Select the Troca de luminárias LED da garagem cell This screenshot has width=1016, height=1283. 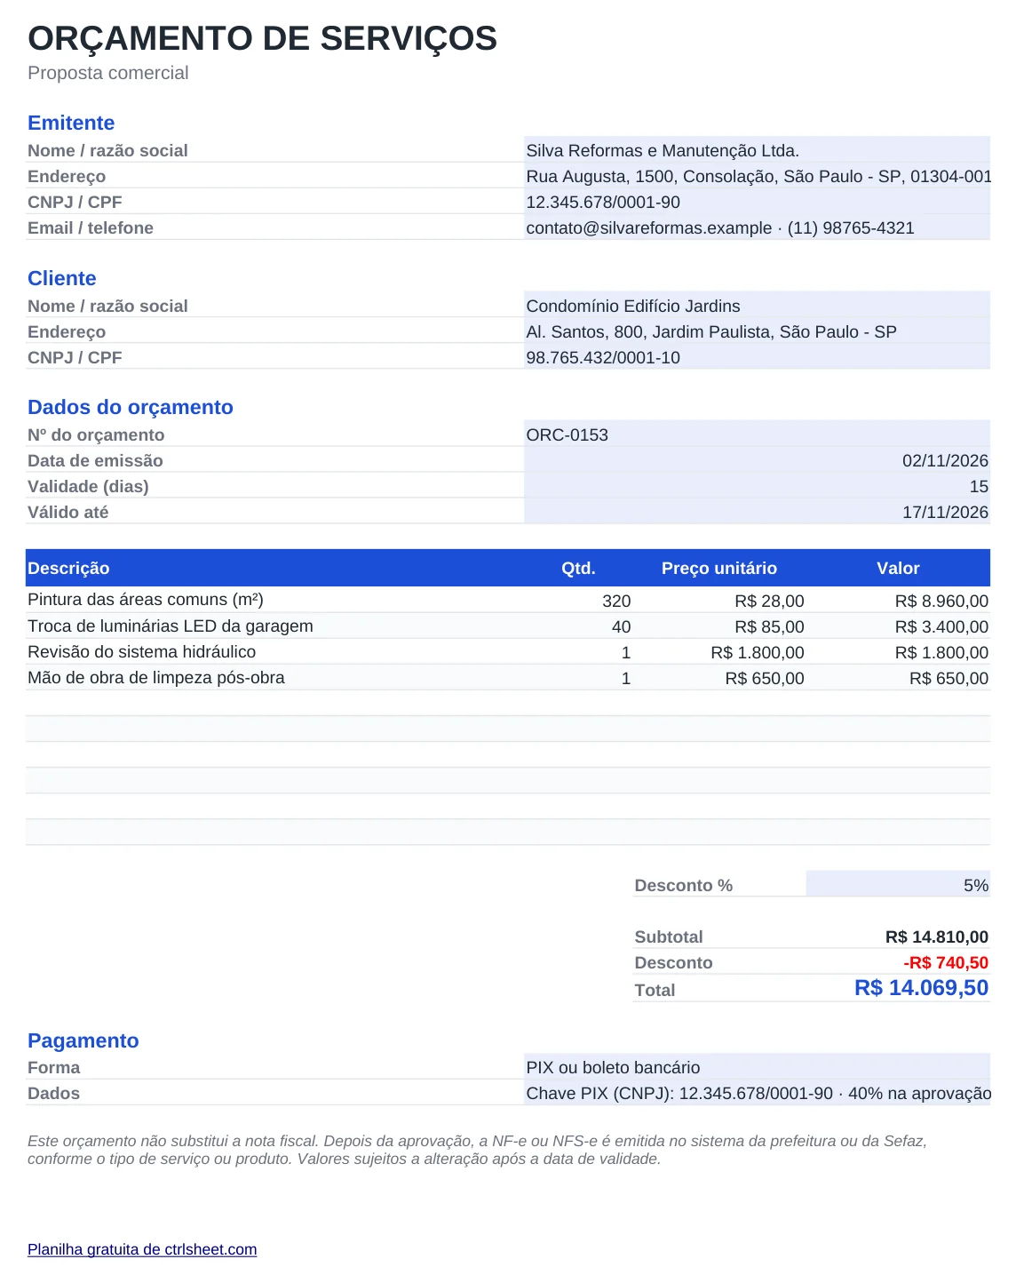click(274, 626)
